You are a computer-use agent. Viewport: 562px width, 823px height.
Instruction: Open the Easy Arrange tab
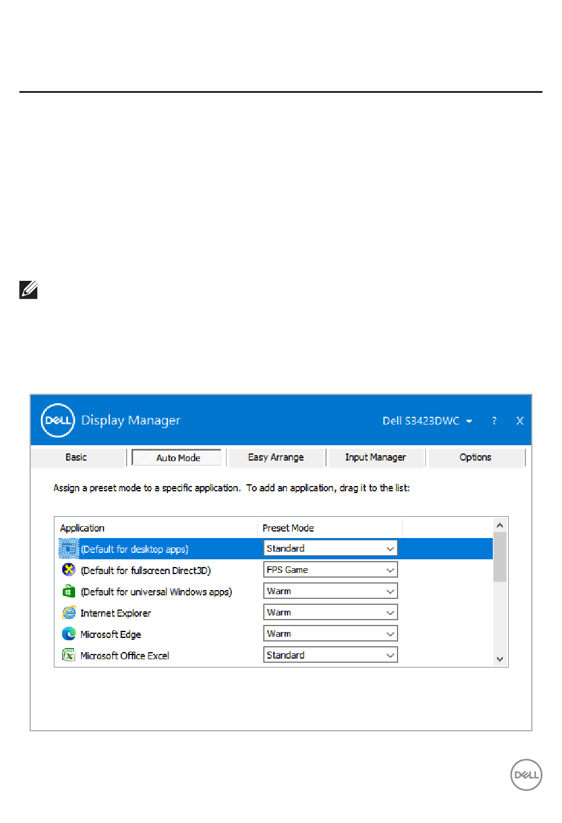tap(276, 458)
